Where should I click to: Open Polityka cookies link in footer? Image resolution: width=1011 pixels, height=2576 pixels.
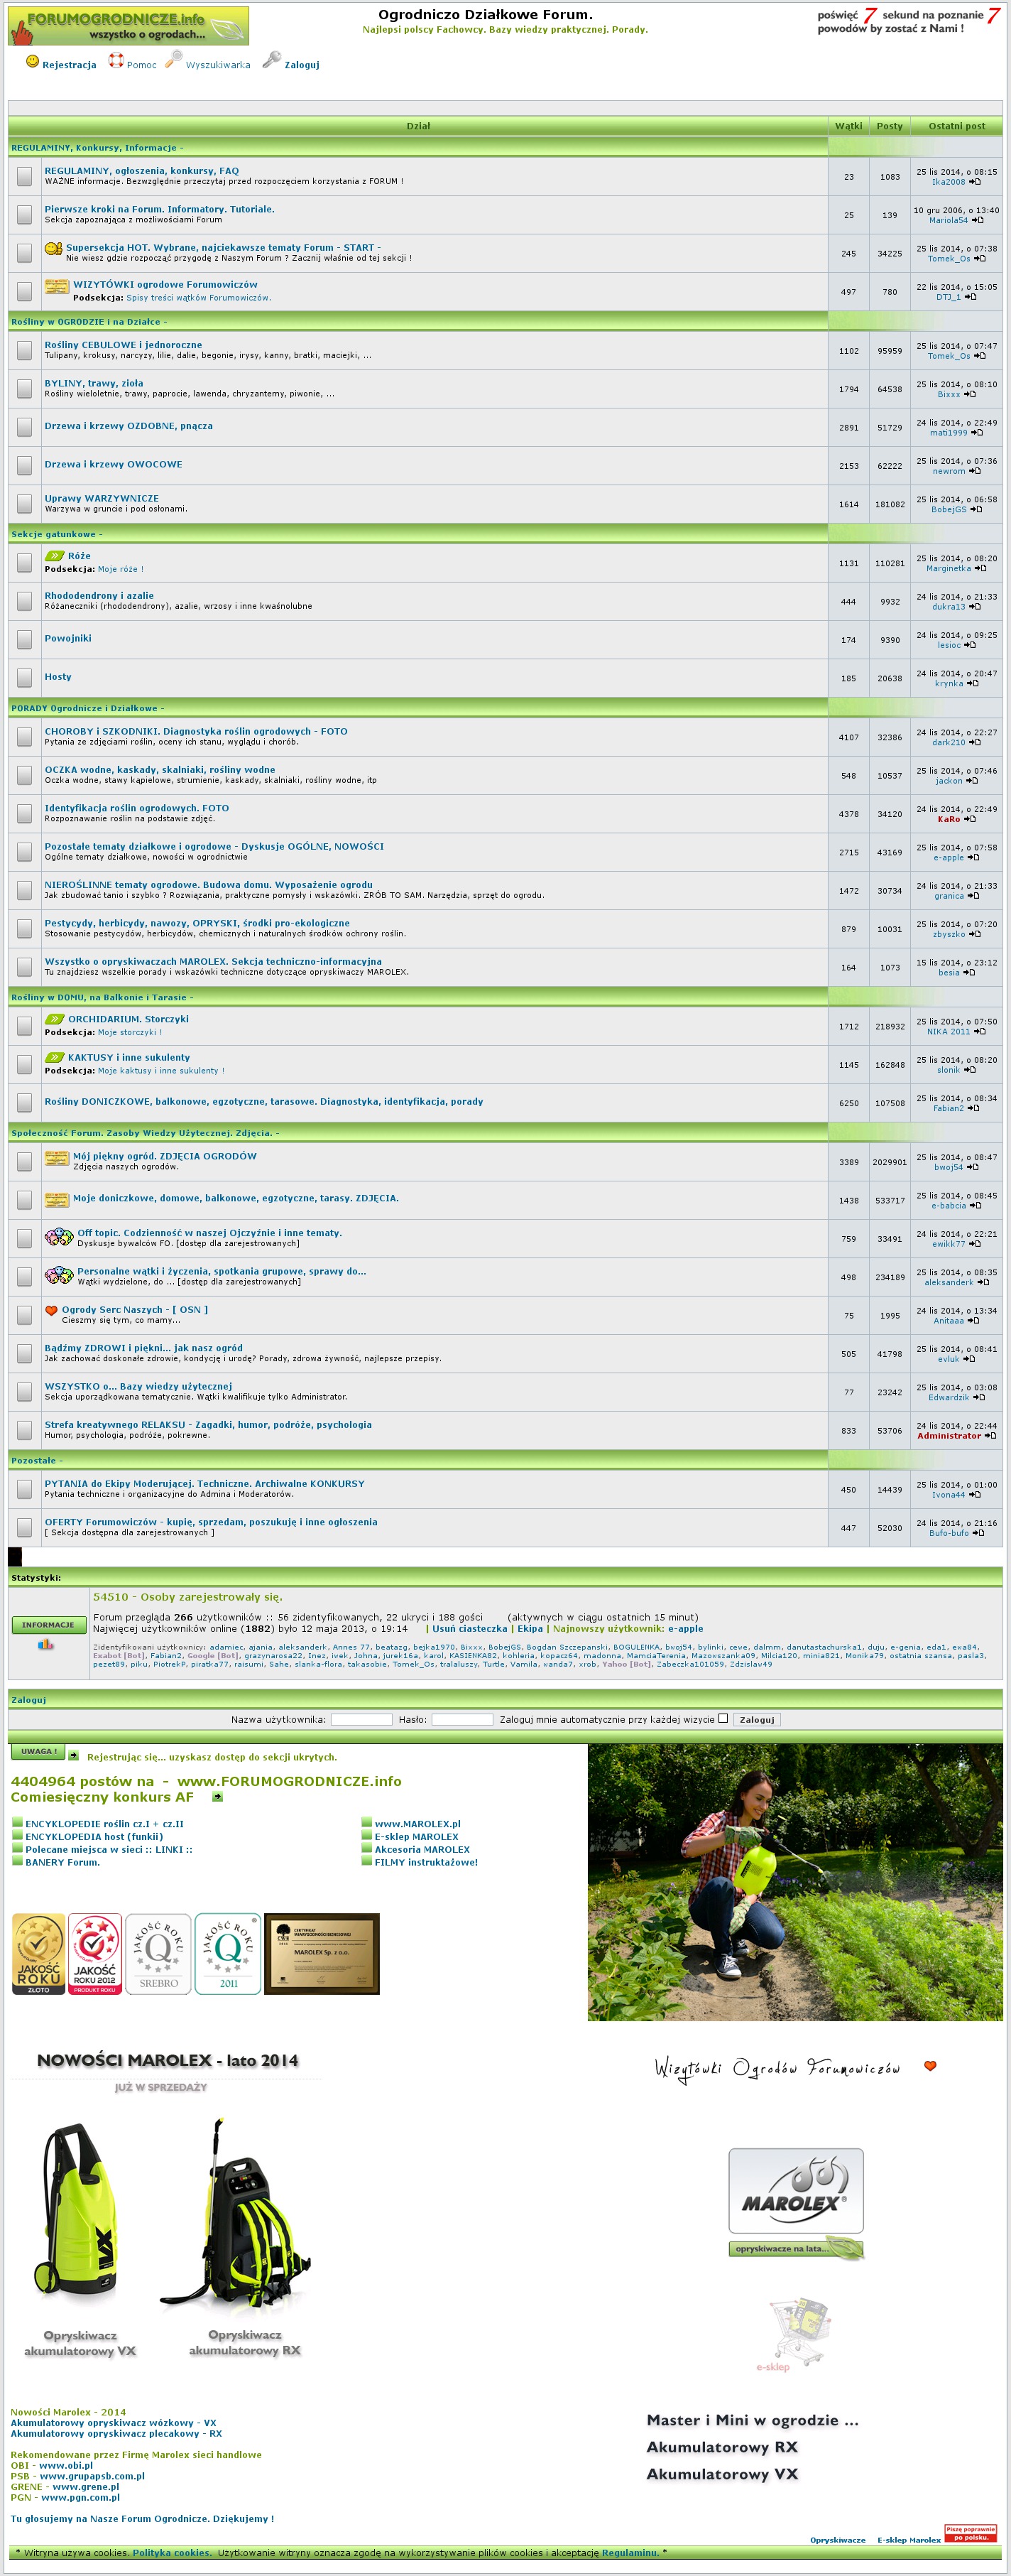[x=171, y=2552]
